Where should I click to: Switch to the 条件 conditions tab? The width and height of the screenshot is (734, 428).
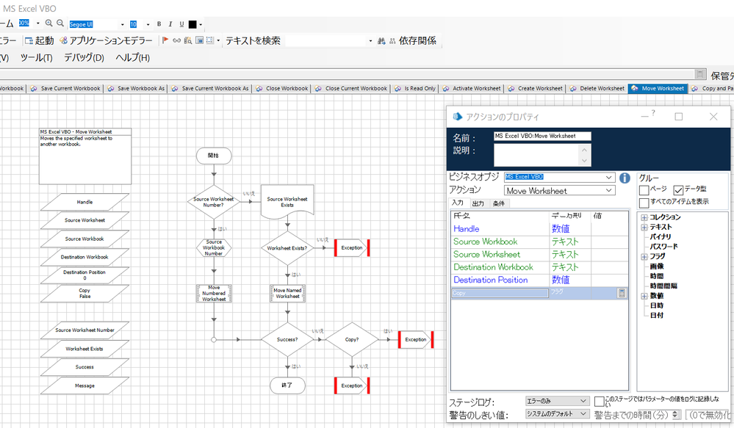(x=499, y=203)
